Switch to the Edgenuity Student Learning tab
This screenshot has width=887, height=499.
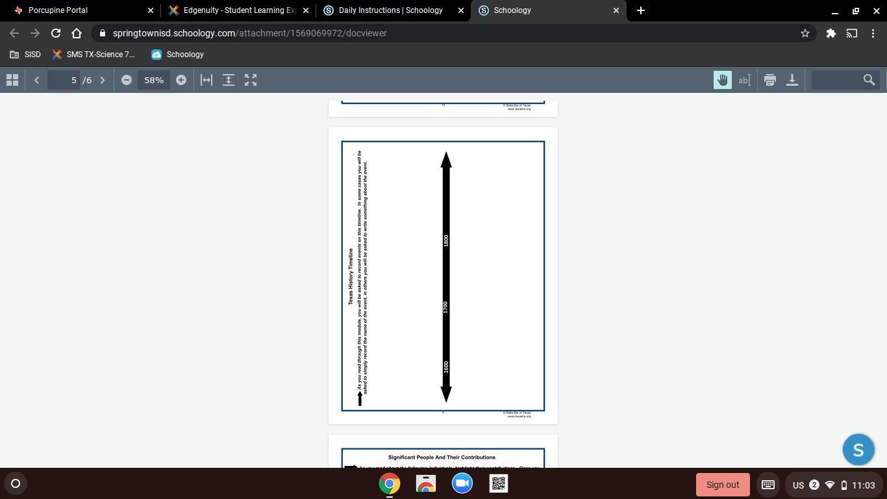coord(238,10)
